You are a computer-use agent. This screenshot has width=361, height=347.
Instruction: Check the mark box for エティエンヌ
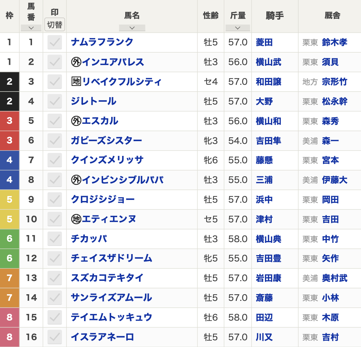55,219
